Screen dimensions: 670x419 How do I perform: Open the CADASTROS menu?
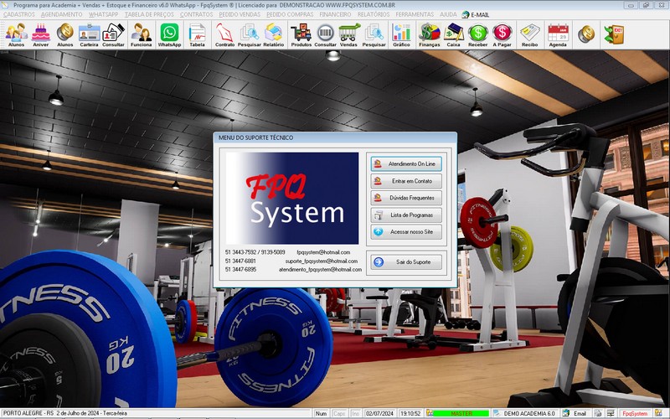click(18, 14)
